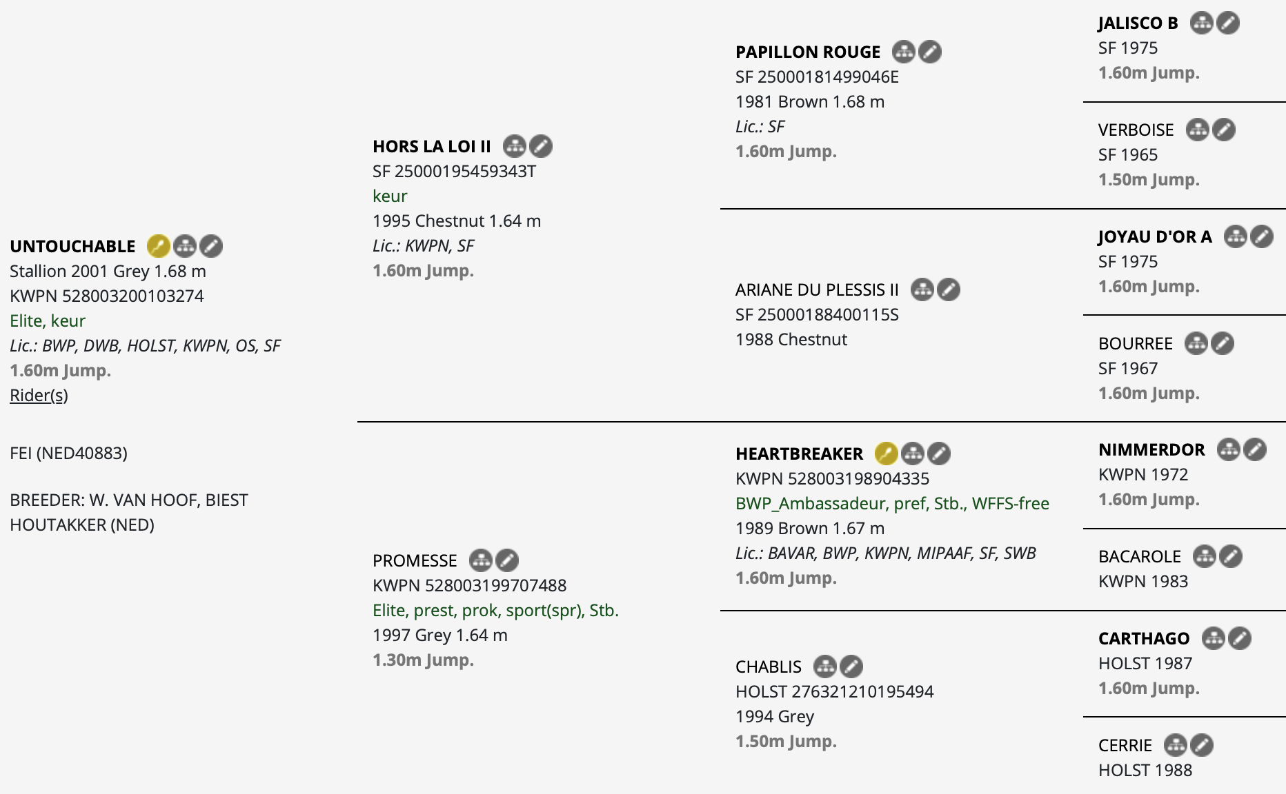Click the gold key icon beside HEARTBREAKER
Viewport: 1286px width, 794px height.
tap(887, 454)
